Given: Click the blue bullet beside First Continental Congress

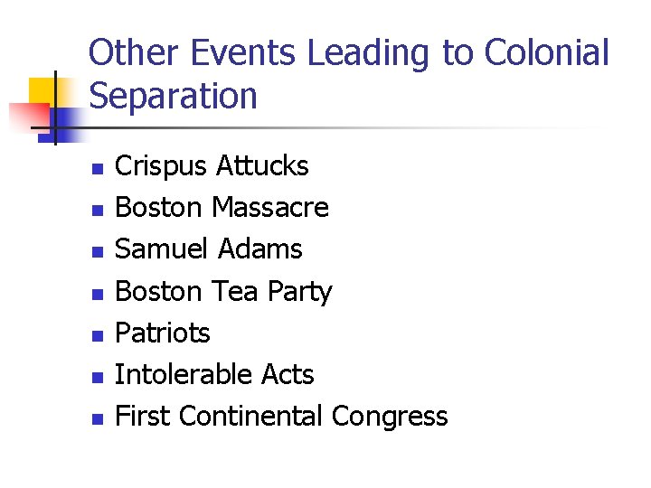Looking at the screenshot, I should pyautogui.click(x=98, y=418).
